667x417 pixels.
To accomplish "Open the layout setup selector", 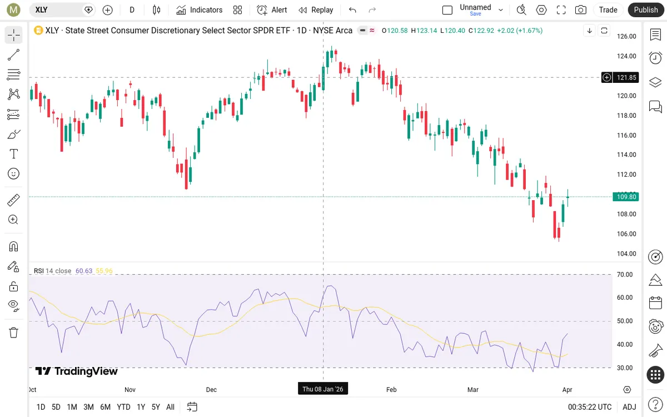I will coord(447,10).
